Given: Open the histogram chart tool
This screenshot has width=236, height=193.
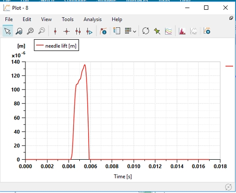Looking at the screenshot, I should pyautogui.click(x=182, y=31).
